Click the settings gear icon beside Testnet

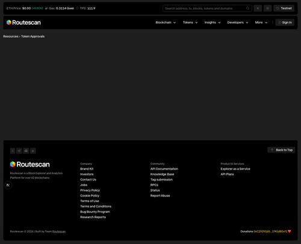pyautogui.click(x=267, y=8)
